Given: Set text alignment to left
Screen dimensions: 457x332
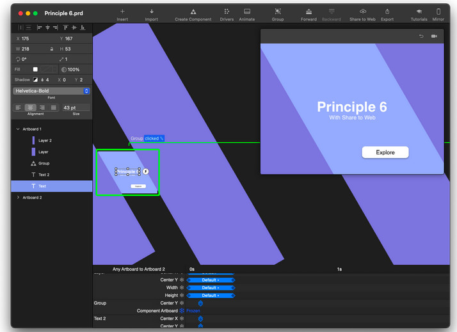Looking at the screenshot, I should [x=18, y=107].
